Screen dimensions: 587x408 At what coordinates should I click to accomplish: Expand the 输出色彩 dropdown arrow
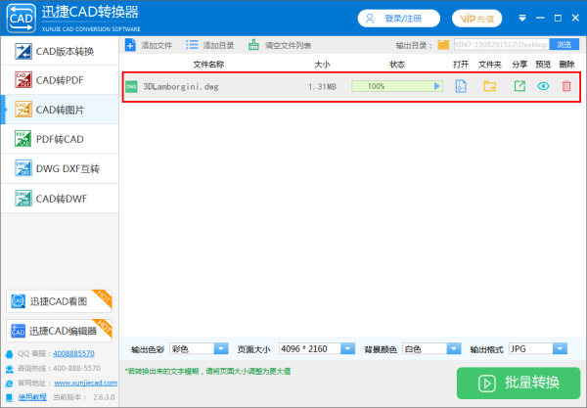(221, 349)
